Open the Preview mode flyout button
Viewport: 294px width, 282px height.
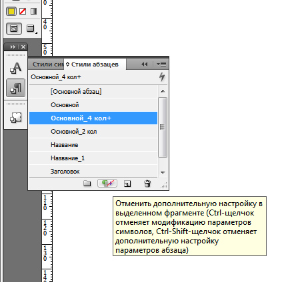tap(31, 29)
